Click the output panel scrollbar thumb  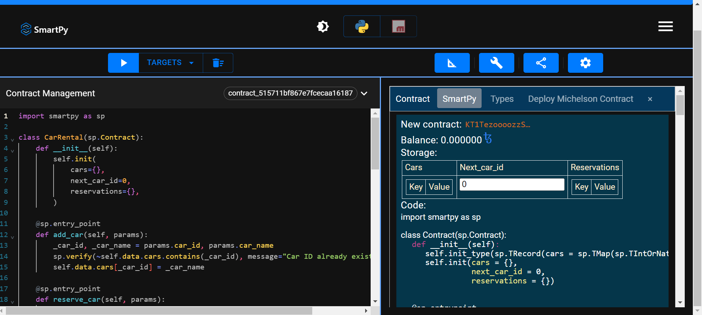[680, 105]
